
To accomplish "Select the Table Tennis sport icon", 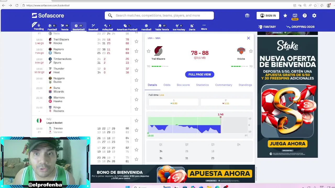I will point(162,27).
